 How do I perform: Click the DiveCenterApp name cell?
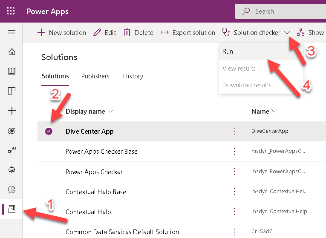pyautogui.click(x=270, y=131)
